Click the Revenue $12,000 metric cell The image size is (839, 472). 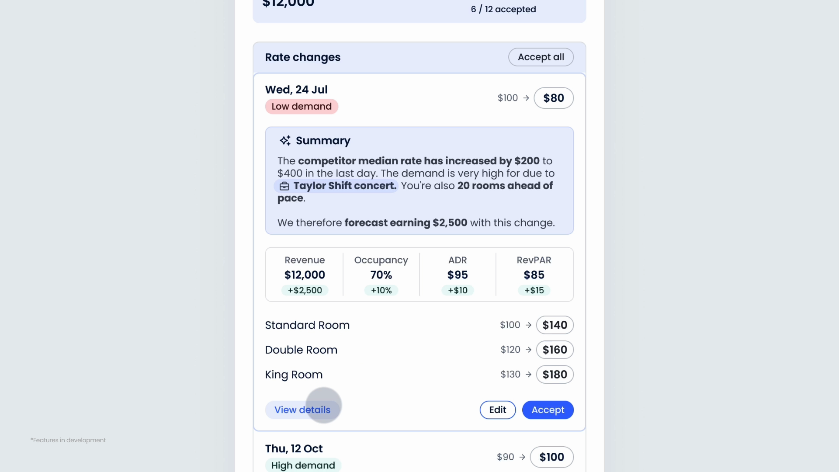point(305,275)
